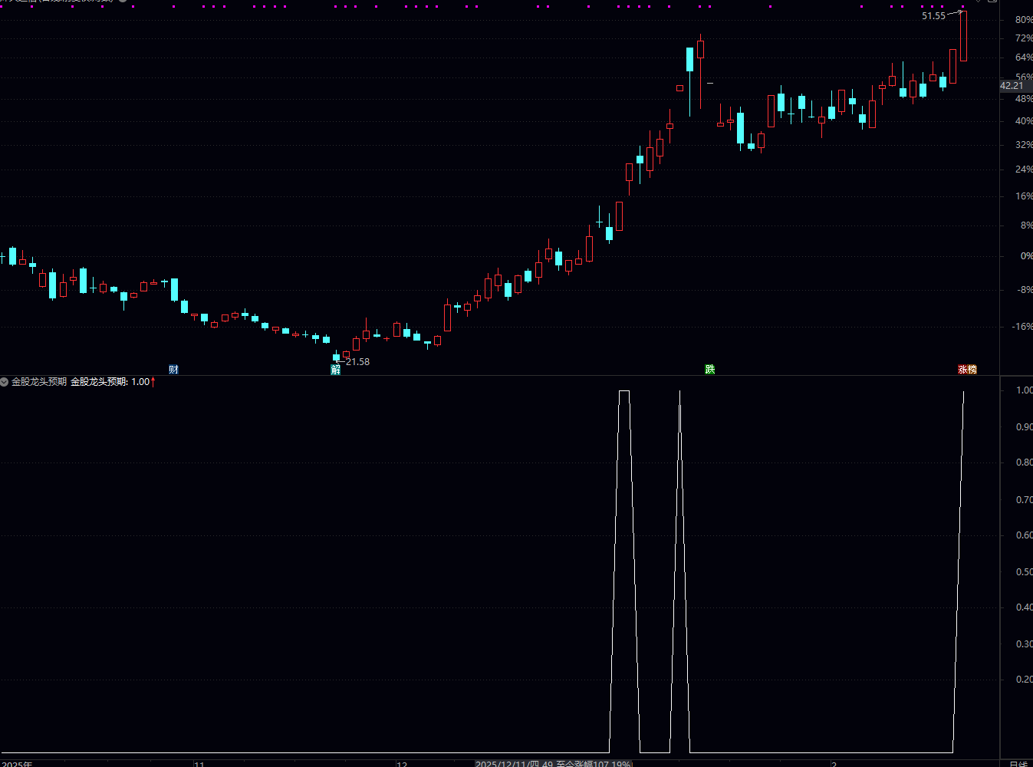
Task: Click the 0% baseline axis label
Action: [x=1026, y=256]
